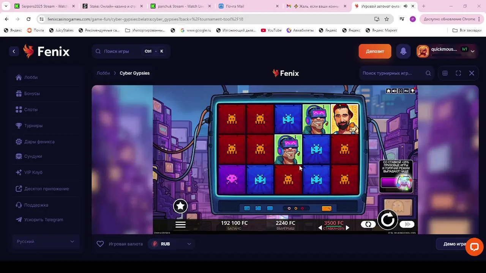486x273 pixels.
Task: Go back in browser history
Action: (7, 19)
